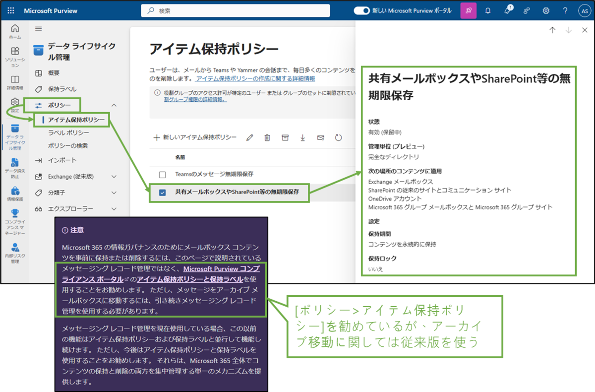Open コンプライアンス マネージャー in left rail
Viewport: 595px width, 392px height.
(x=15, y=221)
